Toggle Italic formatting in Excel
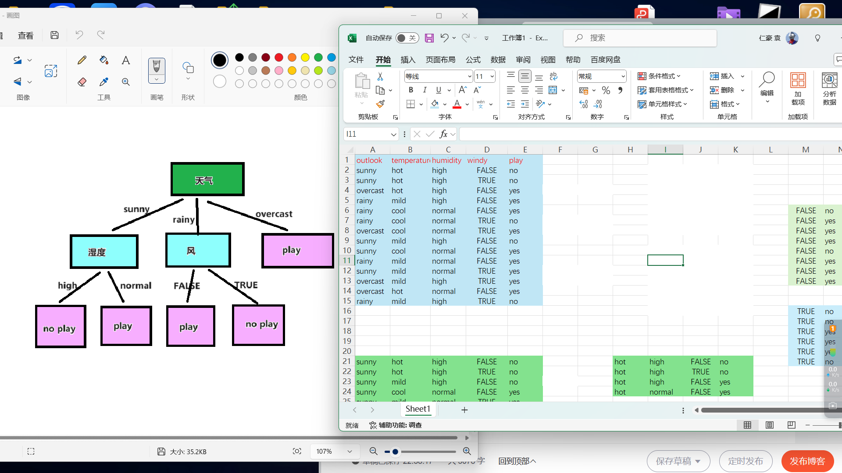Viewport: 842px width, 473px height. (x=425, y=90)
